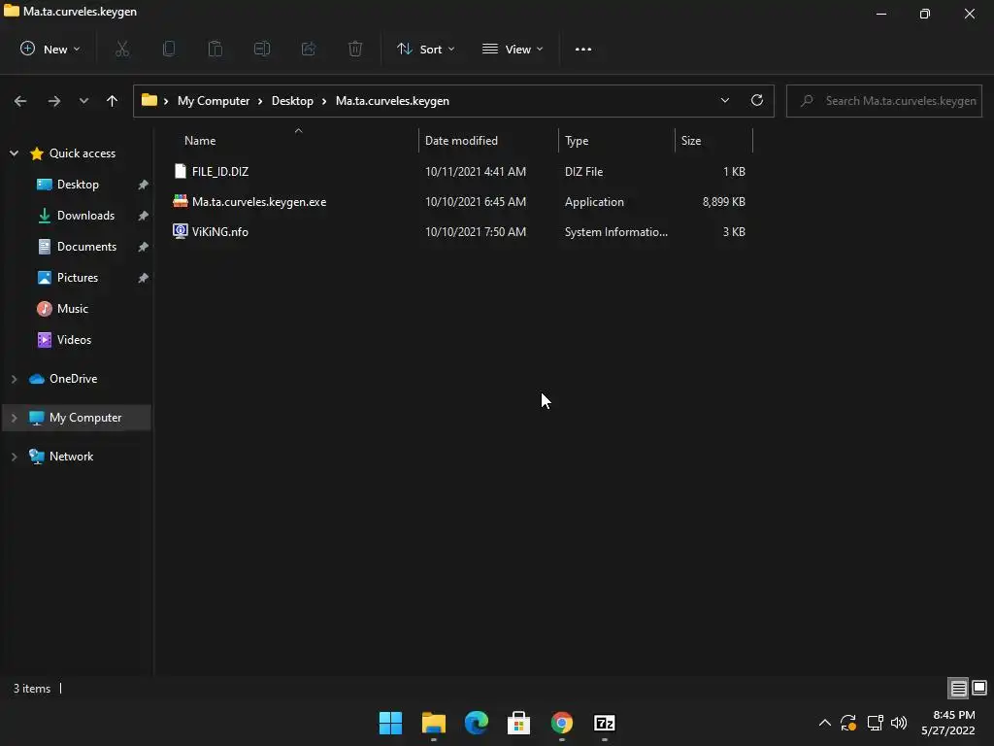This screenshot has width=994, height=746.
Task: Select the Ma.ta.curveles.keygen.exe application icon
Action: point(180,201)
